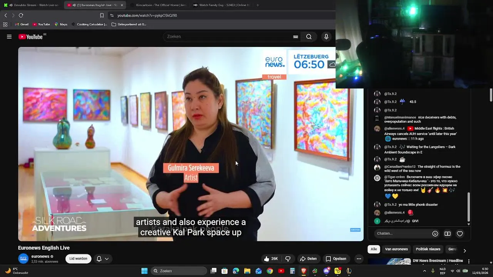Screen dimensions: 493x277
Task: Change input language NLD BEP
Action: tap(443, 271)
